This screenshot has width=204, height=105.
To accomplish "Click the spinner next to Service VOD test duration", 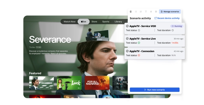I will tap(173, 30).
